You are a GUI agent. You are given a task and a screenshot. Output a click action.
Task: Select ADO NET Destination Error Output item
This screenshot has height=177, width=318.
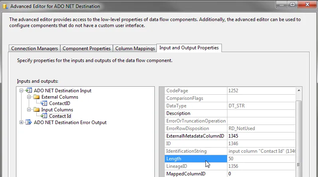(70, 123)
